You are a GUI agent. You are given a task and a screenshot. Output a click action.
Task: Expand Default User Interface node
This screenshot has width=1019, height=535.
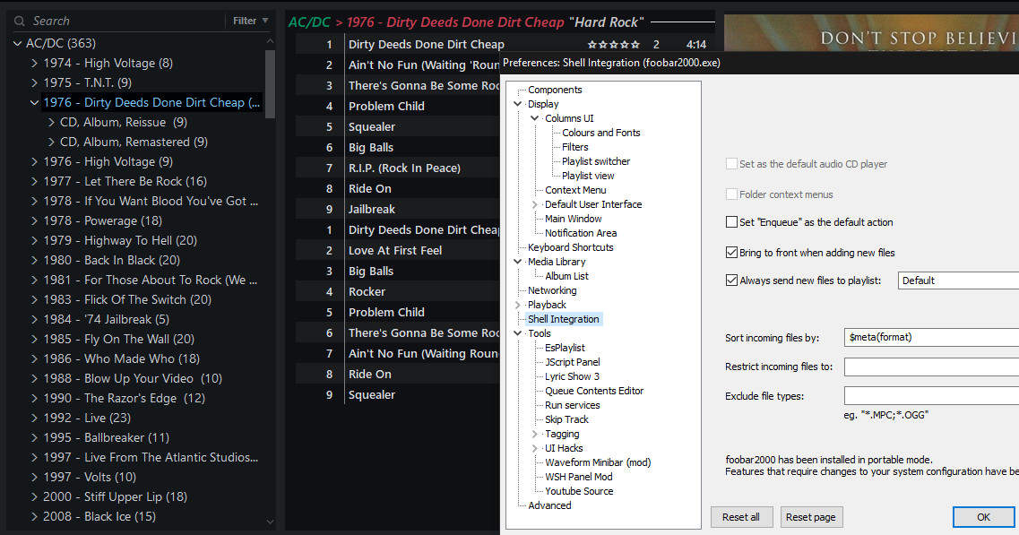535,204
